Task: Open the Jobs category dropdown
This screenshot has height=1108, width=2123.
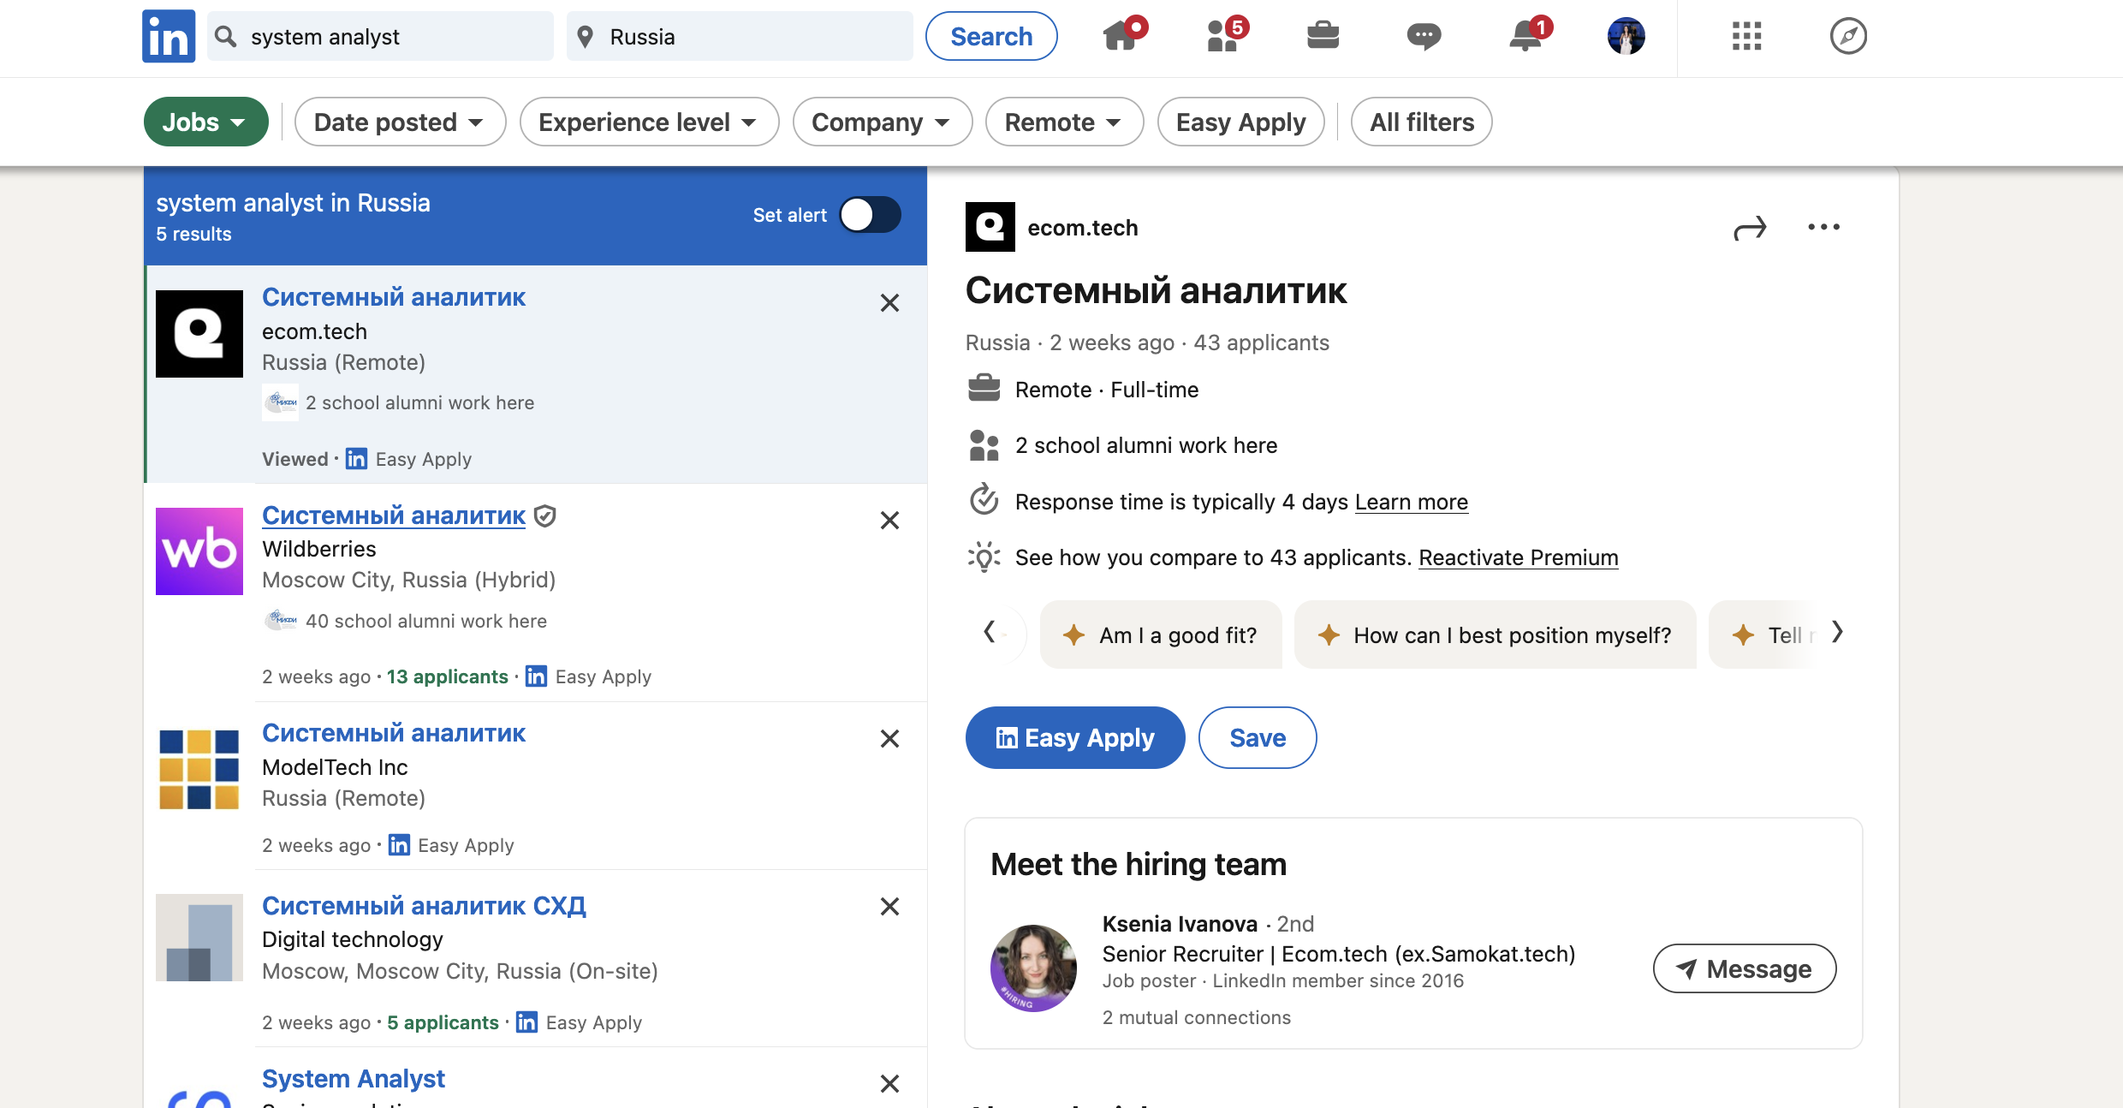Action: pyautogui.click(x=205, y=122)
